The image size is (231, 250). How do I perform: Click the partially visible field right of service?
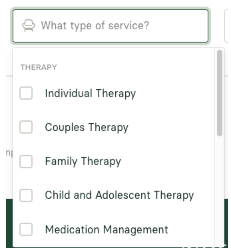point(227,26)
